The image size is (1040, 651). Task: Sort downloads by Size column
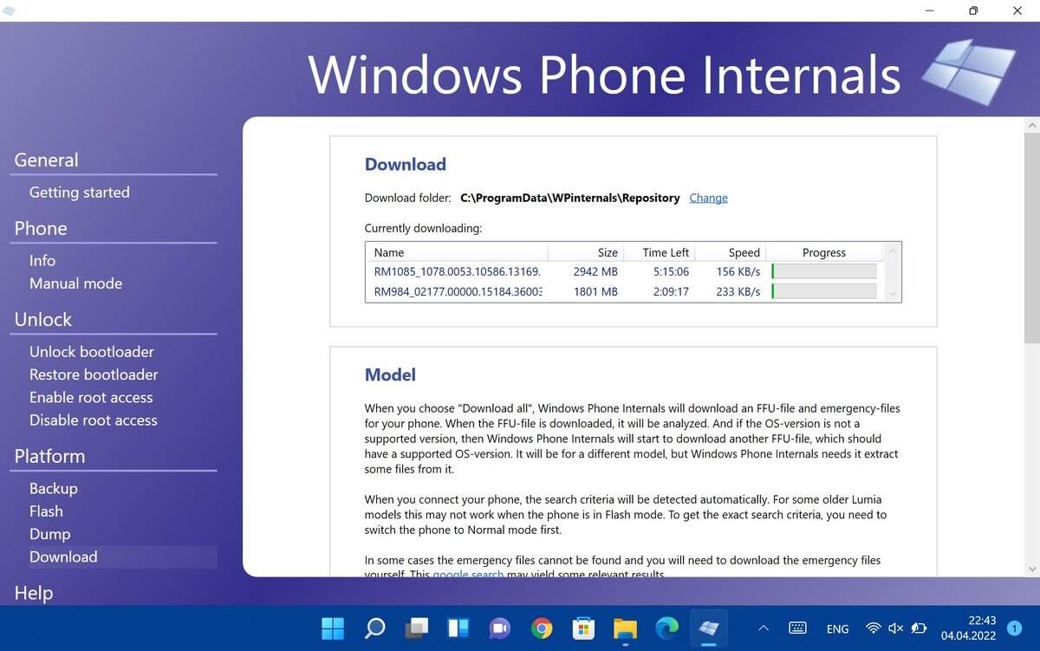(x=586, y=252)
